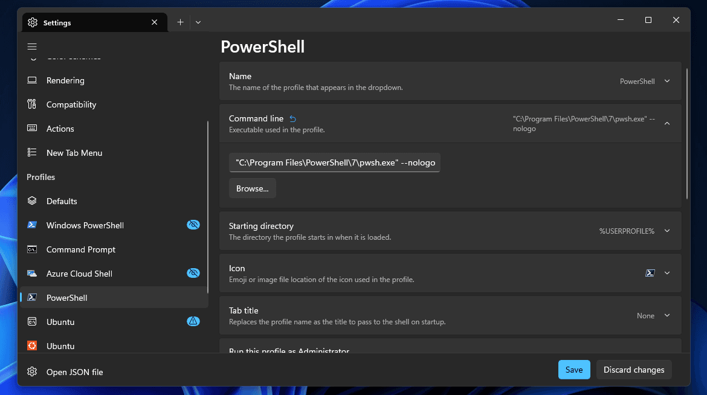
Task: Go to the Actions page
Action: pos(114,129)
